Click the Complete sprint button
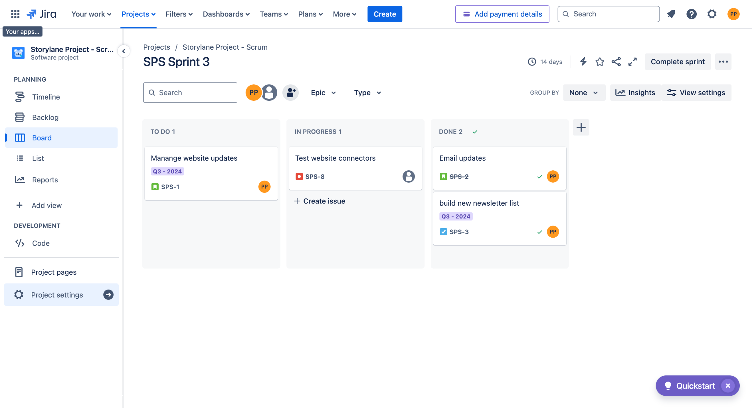The height and width of the screenshot is (408, 752). point(677,62)
